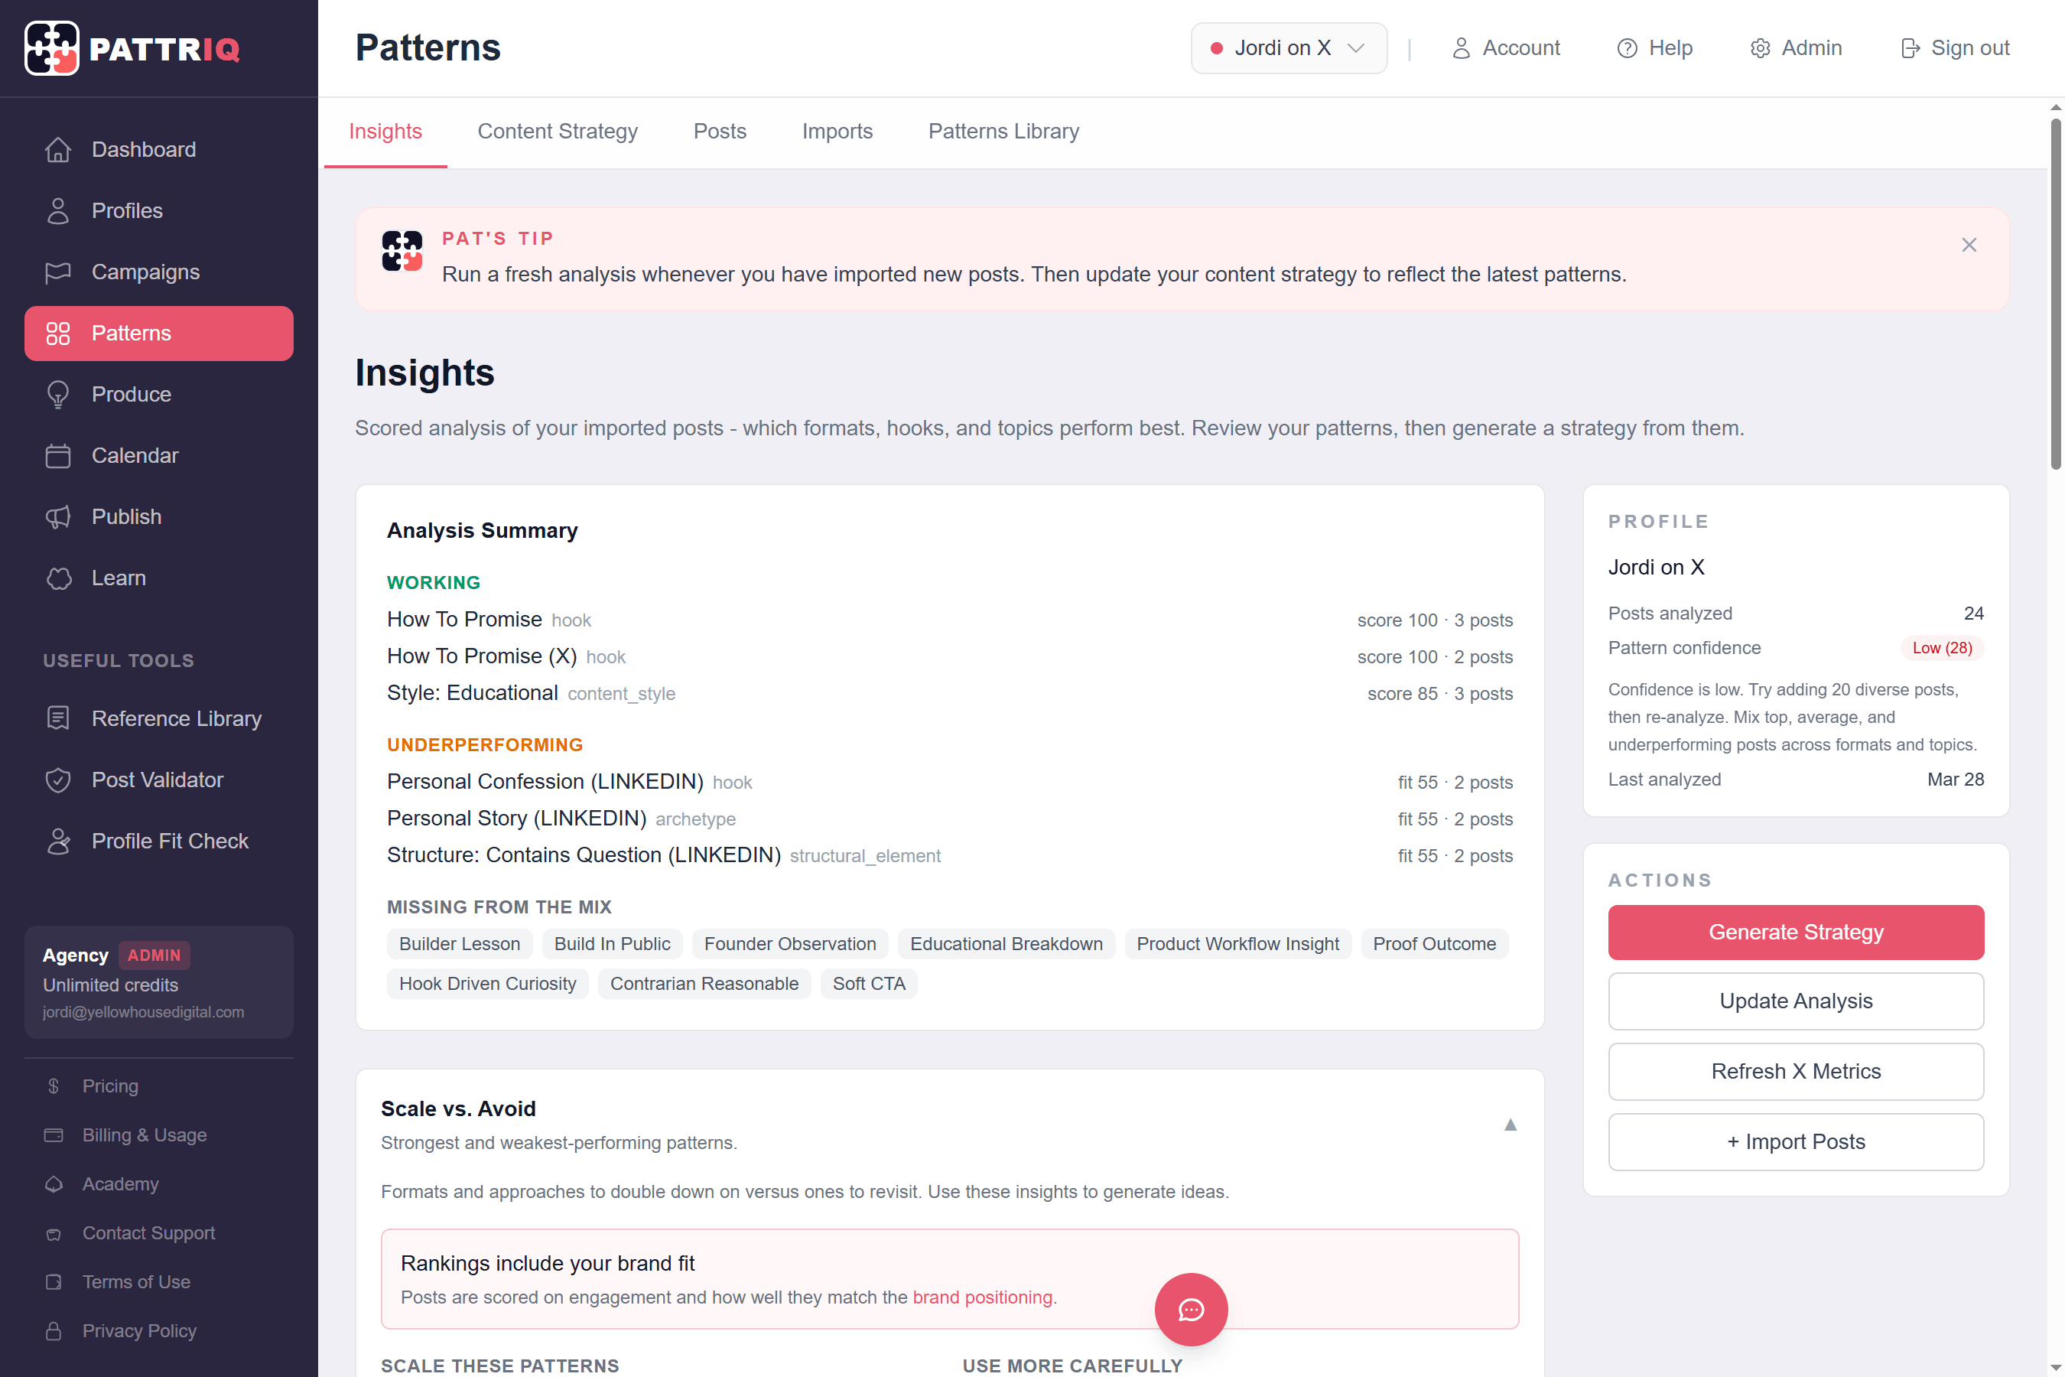Switch to the Imports tab
This screenshot has width=2065, height=1377.
837,131
